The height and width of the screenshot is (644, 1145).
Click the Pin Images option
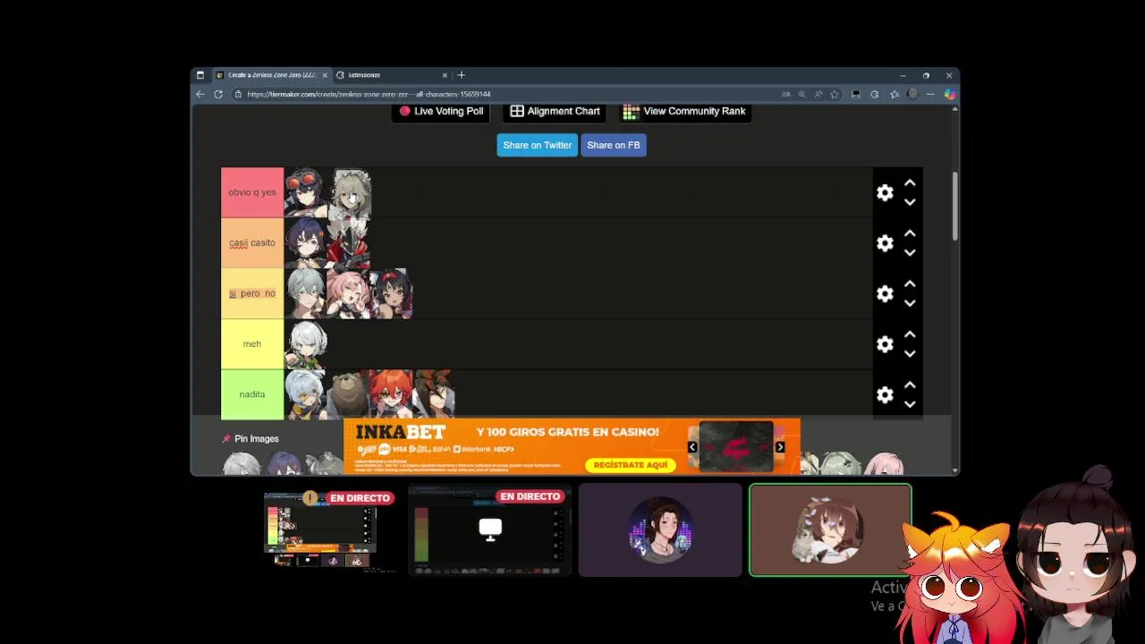tap(250, 438)
